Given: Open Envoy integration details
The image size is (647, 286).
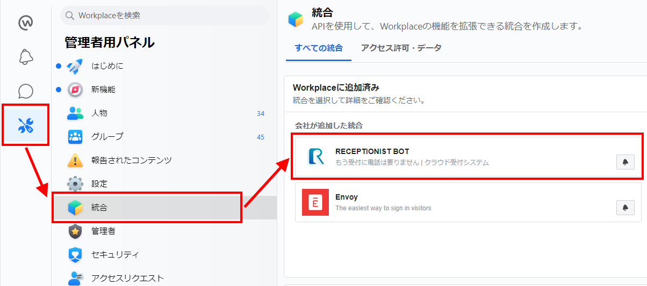Looking at the screenshot, I should 468,202.
